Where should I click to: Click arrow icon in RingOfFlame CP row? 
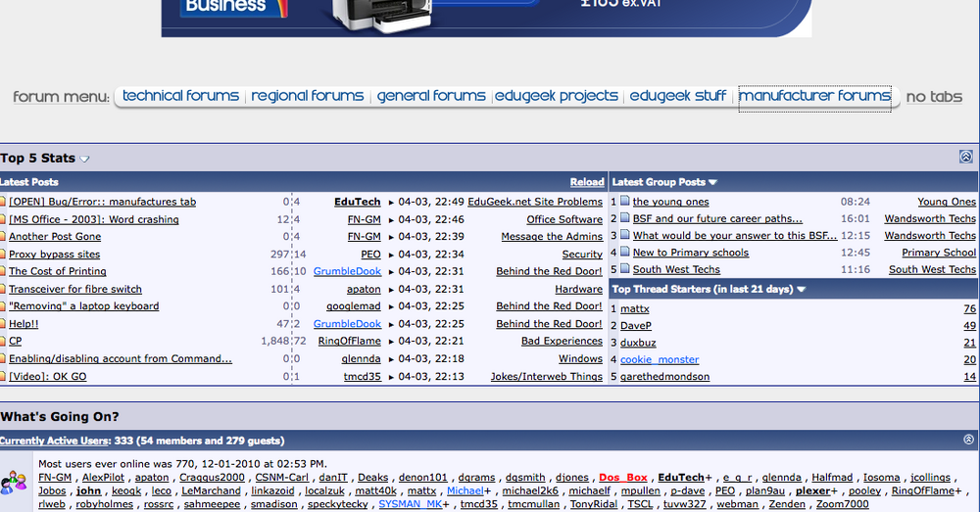pos(391,342)
